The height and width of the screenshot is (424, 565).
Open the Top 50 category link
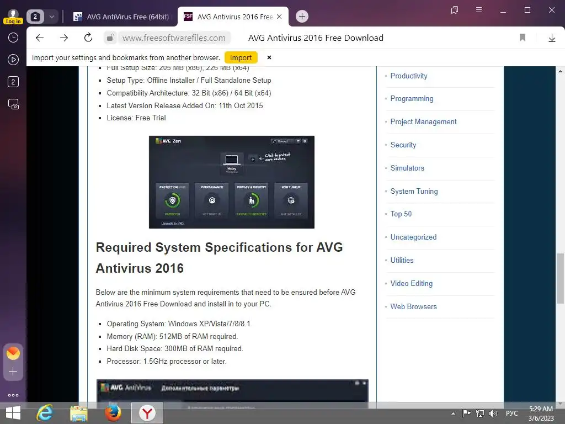pos(401,214)
